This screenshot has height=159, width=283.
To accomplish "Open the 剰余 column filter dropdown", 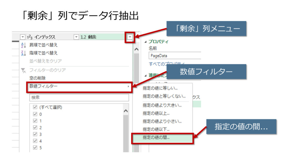I will point(130,37).
